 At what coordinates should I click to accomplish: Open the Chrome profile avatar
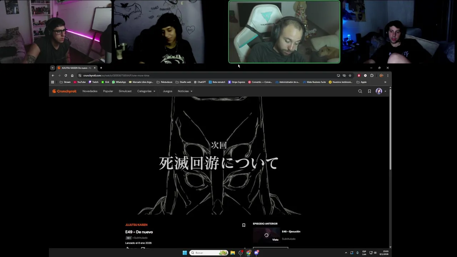pyautogui.click(x=381, y=75)
